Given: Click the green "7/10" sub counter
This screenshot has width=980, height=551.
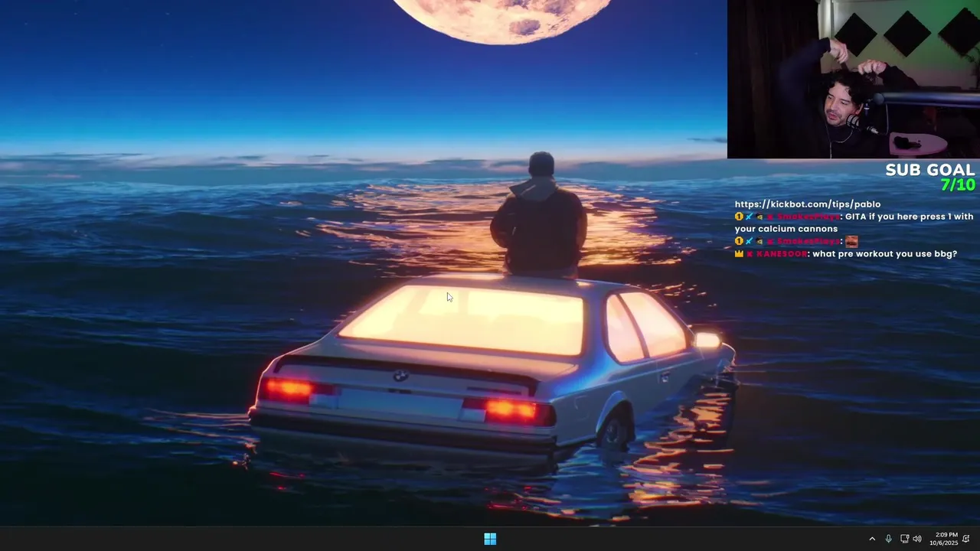Looking at the screenshot, I should (958, 185).
